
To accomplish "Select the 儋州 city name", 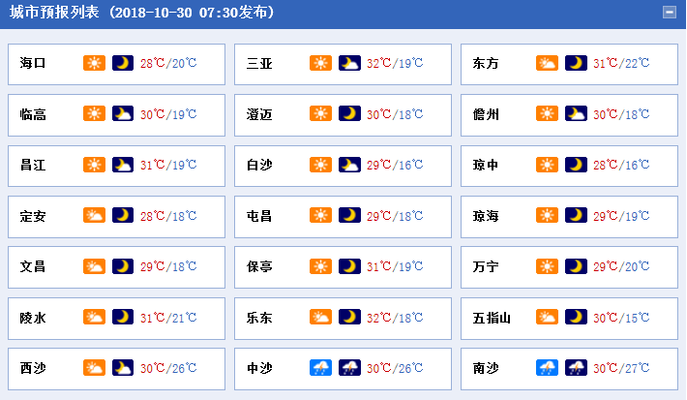I will [x=486, y=114].
